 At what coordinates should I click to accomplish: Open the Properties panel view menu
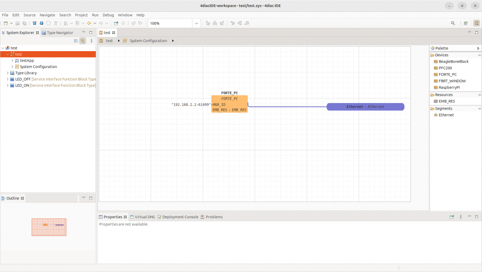point(461,217)
